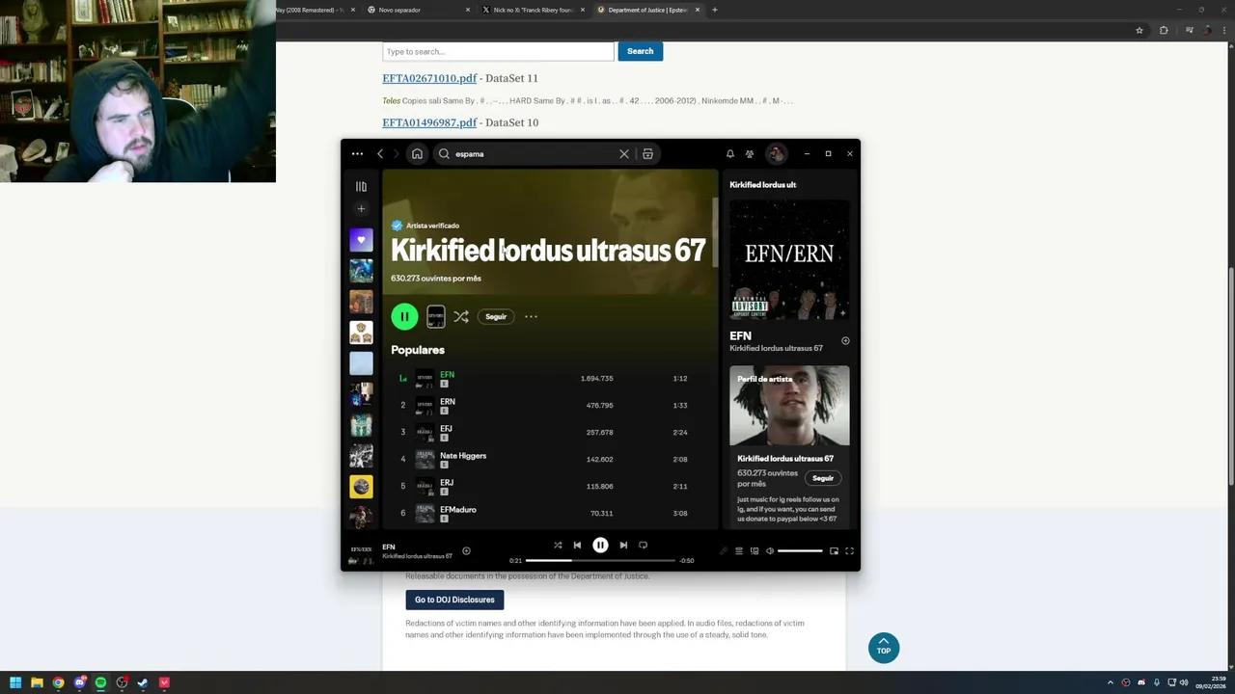Click Seguir in the artist profile card
Image resolution: width=1235 pixels, height=694 pixels.
tap(823, 478)
